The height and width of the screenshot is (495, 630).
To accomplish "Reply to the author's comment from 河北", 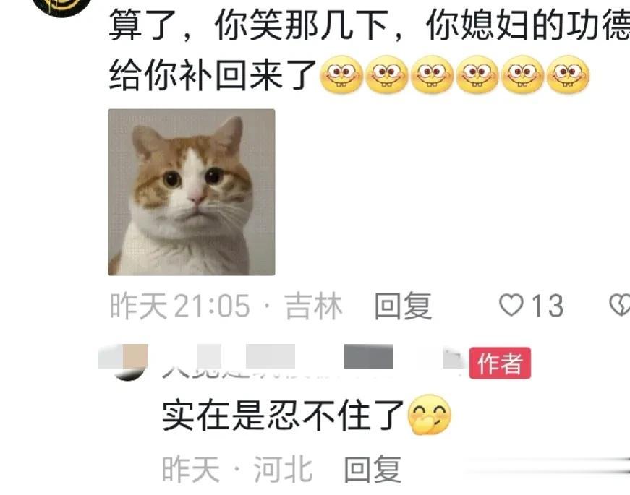I will point(373,469).
